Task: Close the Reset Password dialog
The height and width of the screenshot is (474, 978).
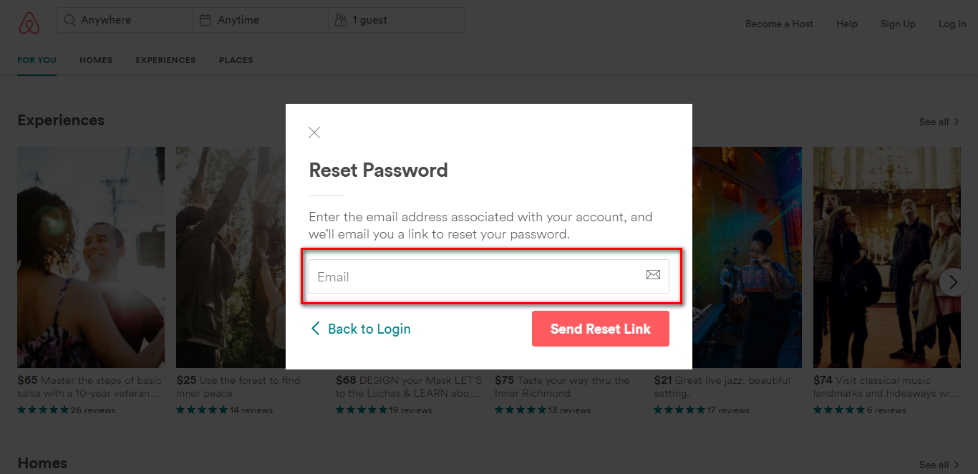Action: click(x=314, y=132)
